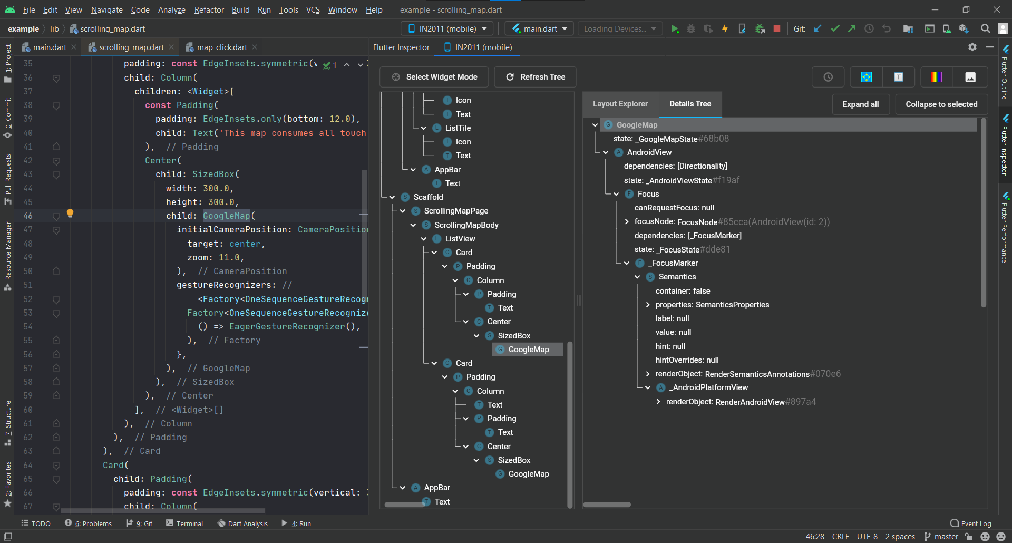Collapse the Scaffold node in widget tree

(392, 197)
